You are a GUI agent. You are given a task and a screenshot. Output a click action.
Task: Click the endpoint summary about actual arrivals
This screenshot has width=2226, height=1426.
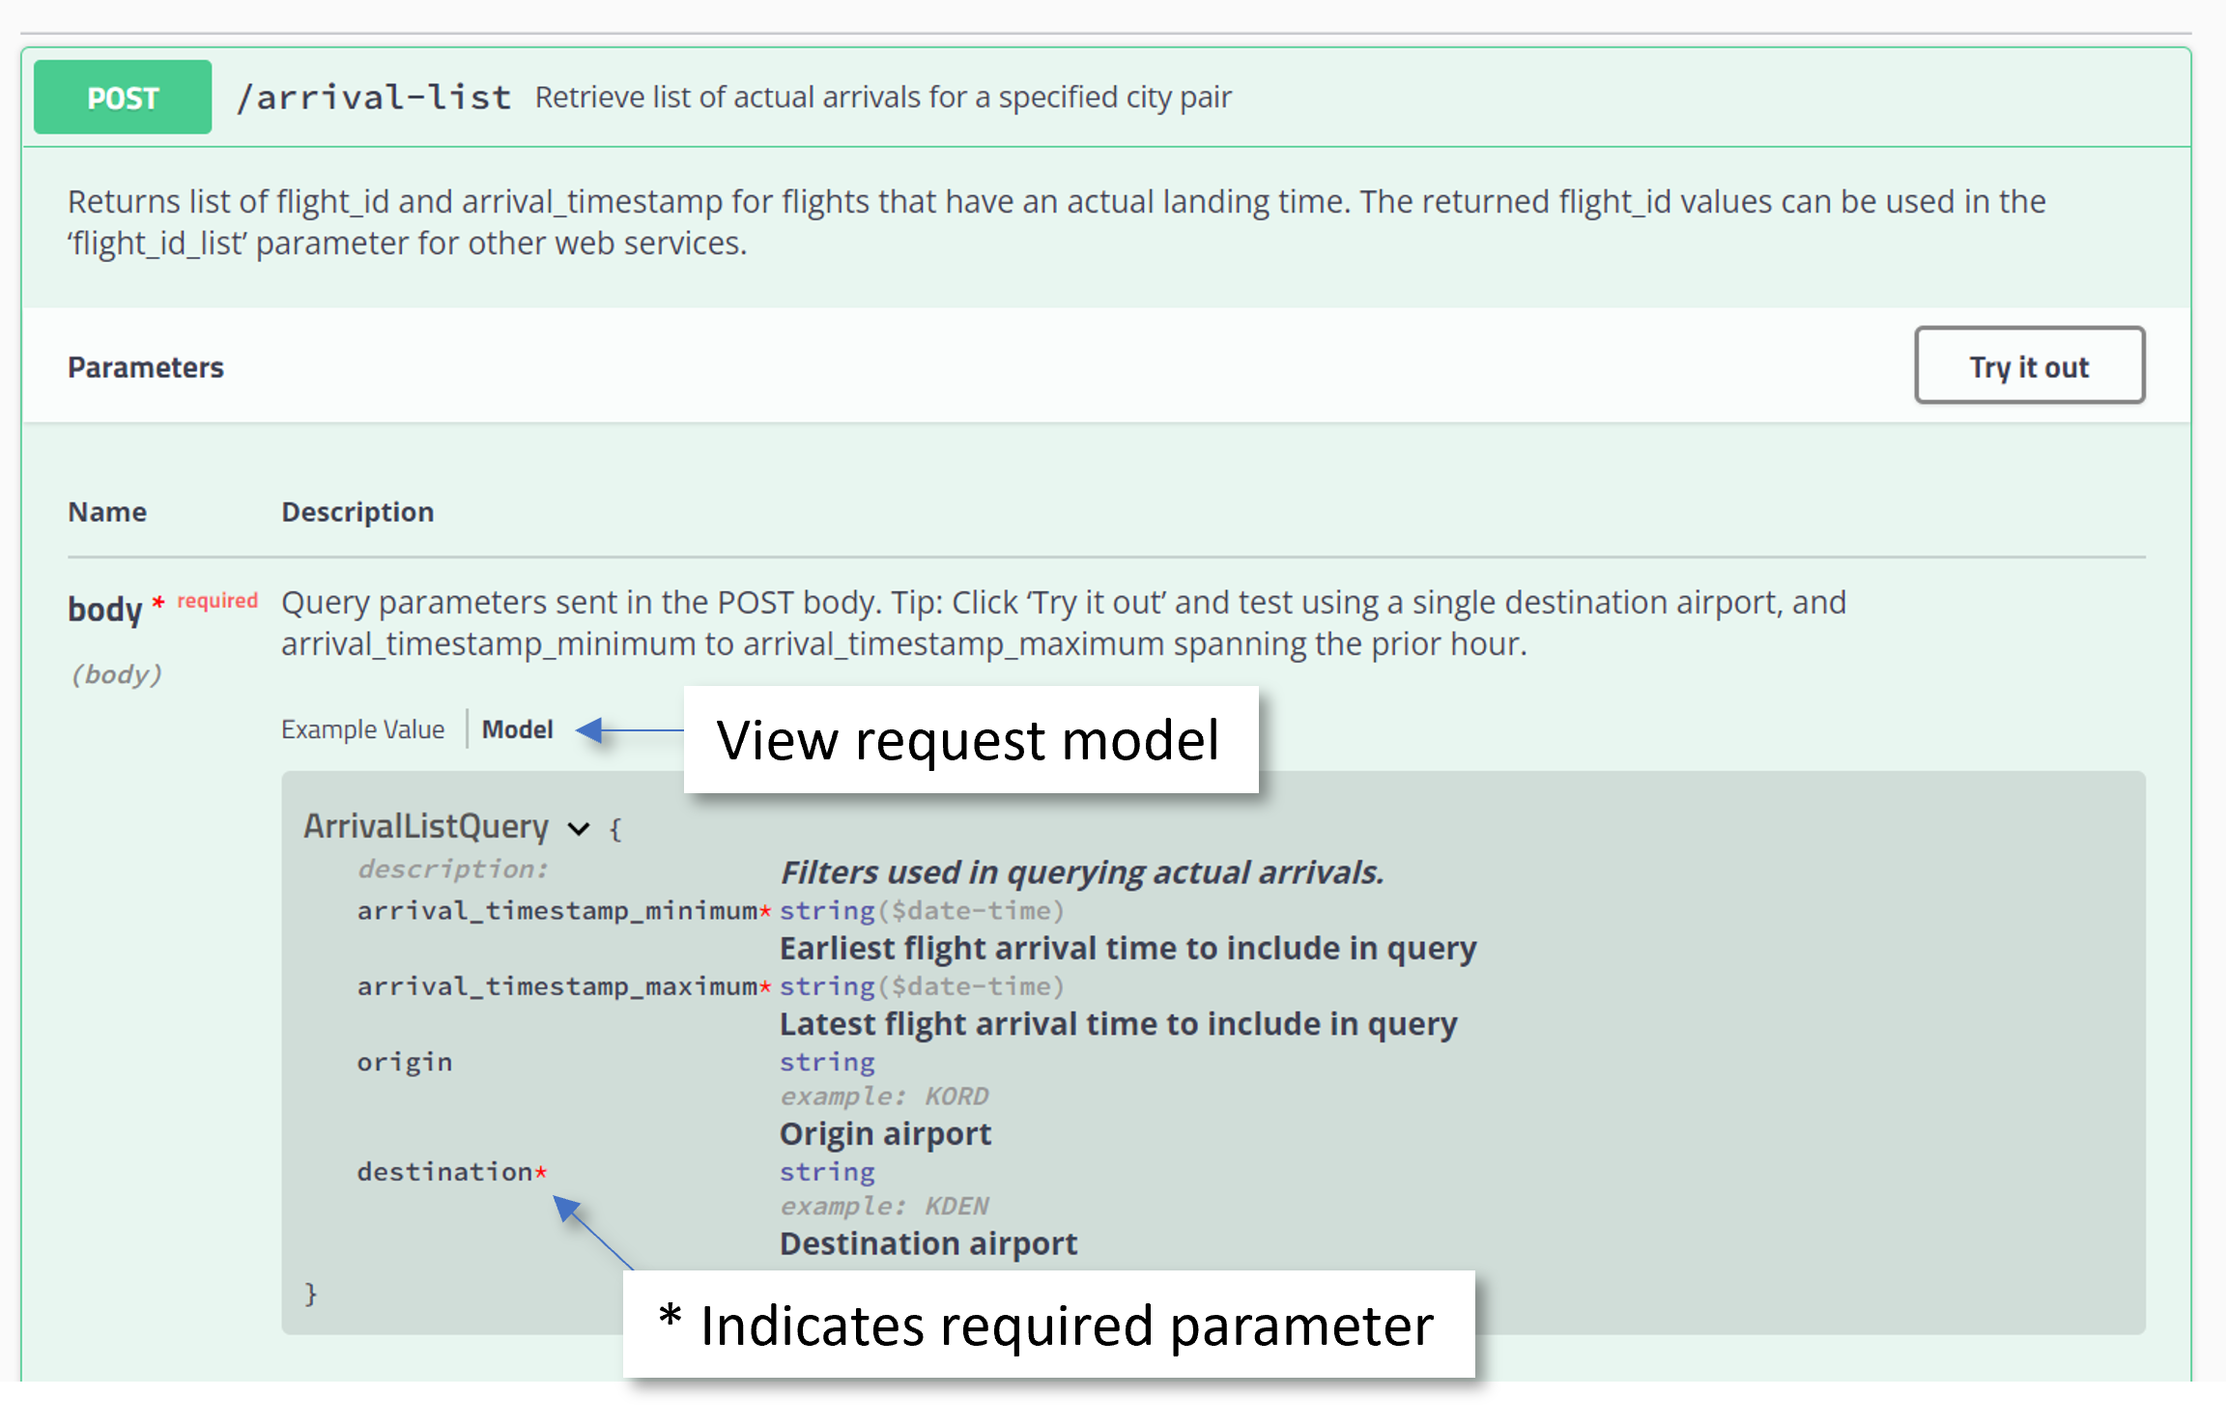(883, 98)
